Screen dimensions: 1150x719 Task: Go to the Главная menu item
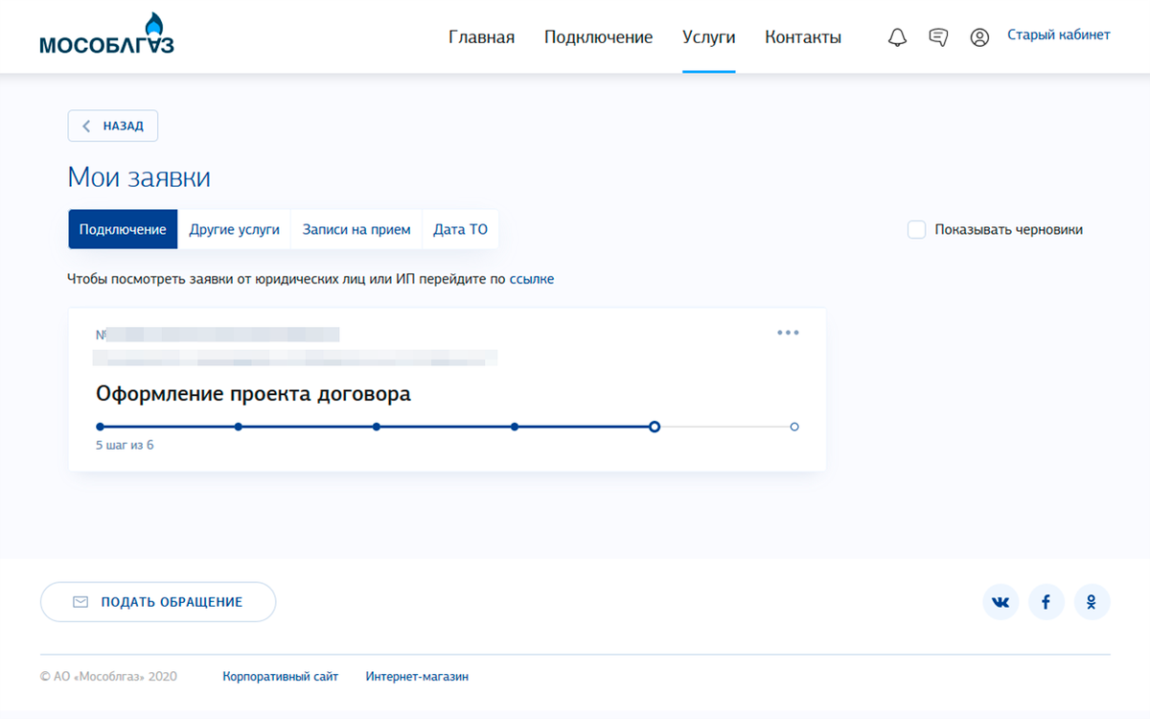coord(481,37)
